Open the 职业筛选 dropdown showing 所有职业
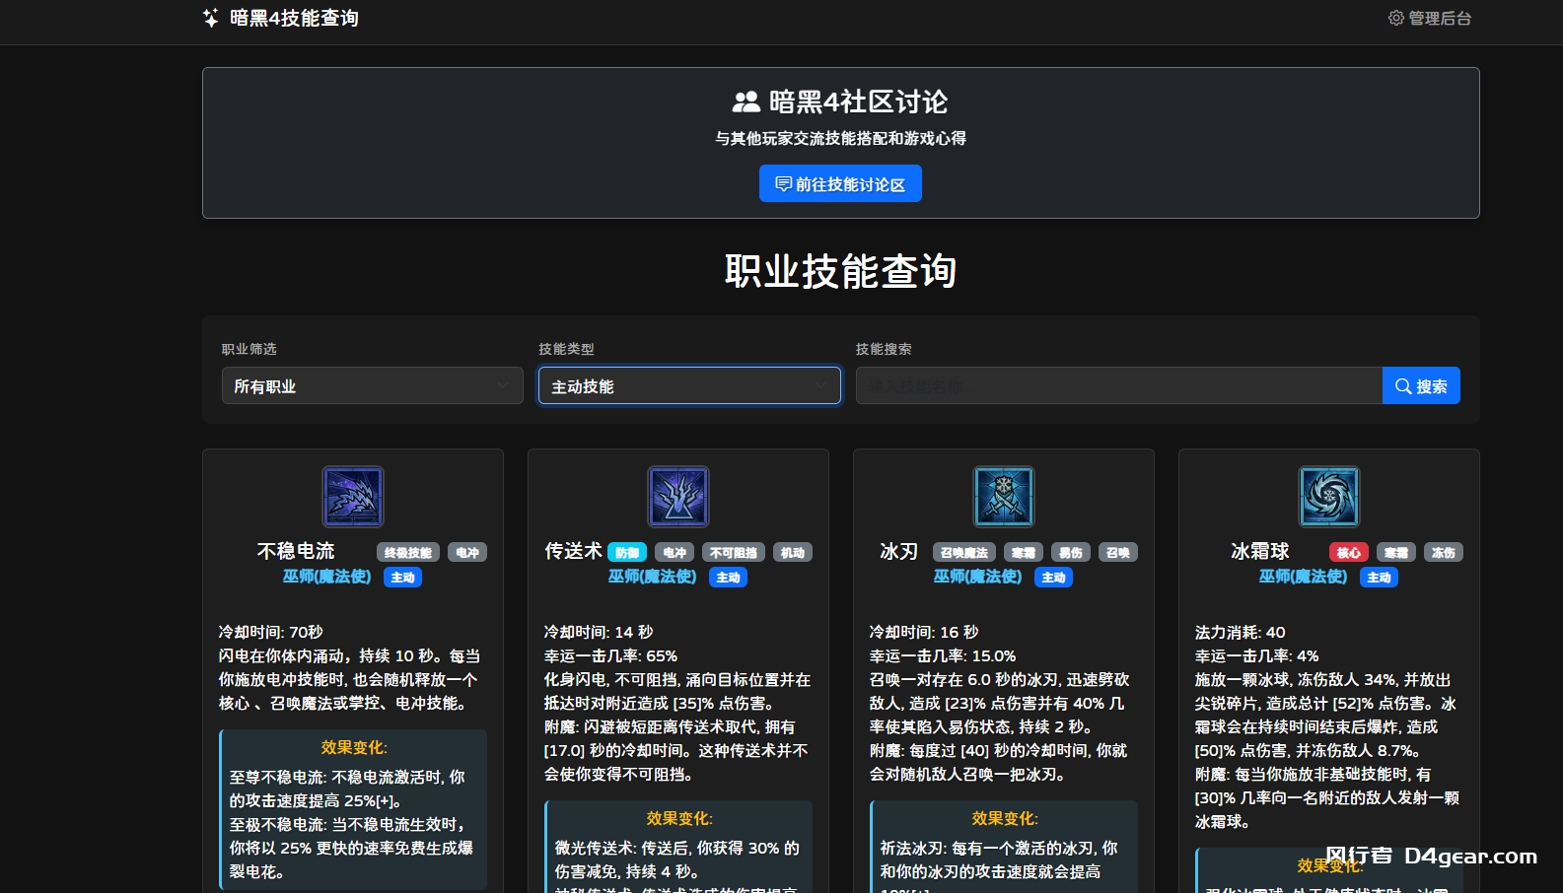 click(373, 385)
